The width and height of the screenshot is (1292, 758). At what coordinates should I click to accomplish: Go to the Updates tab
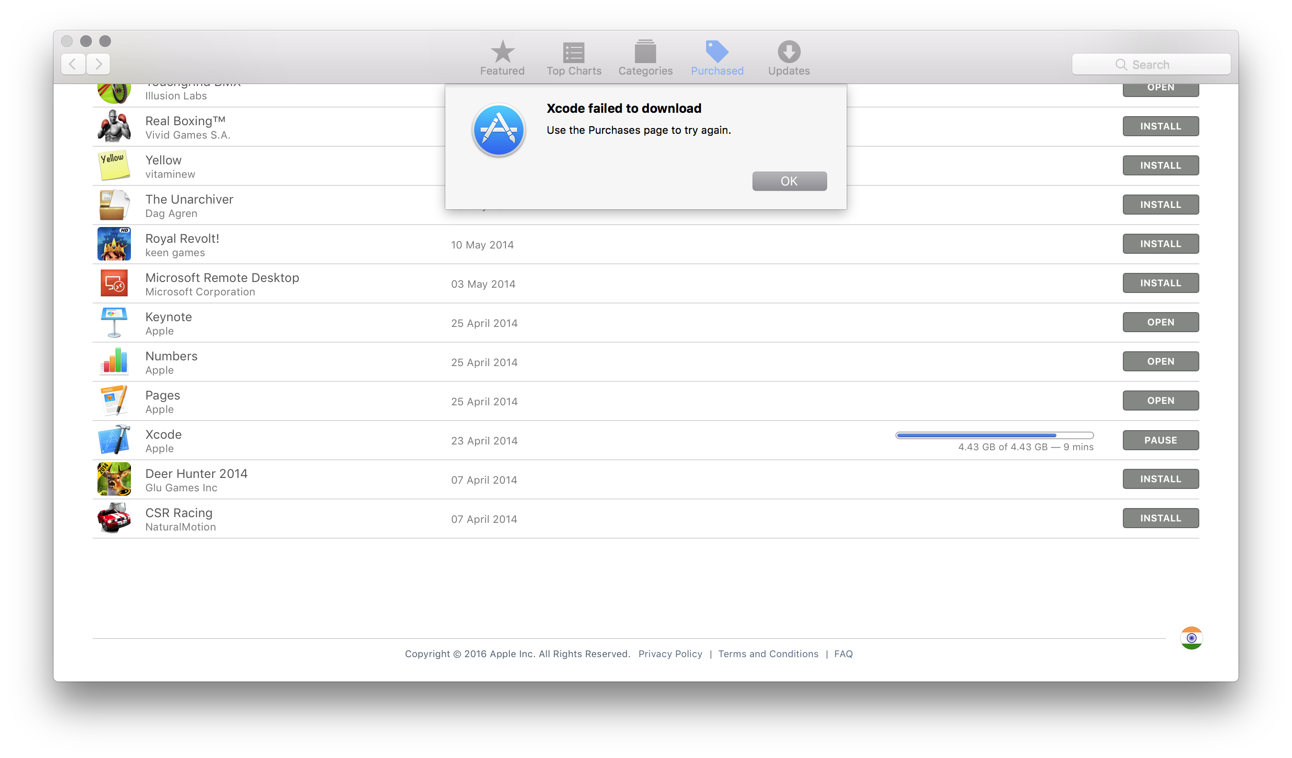[x=788, y=58]
